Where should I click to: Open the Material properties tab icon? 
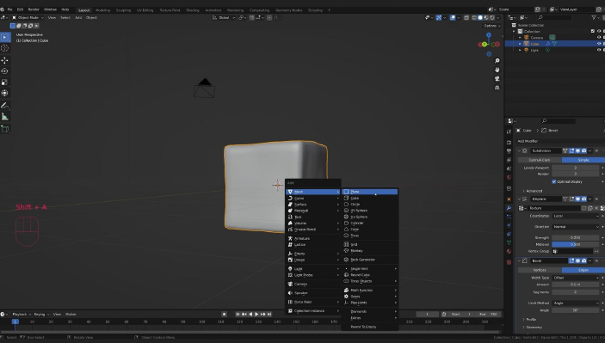click(509, 251)
